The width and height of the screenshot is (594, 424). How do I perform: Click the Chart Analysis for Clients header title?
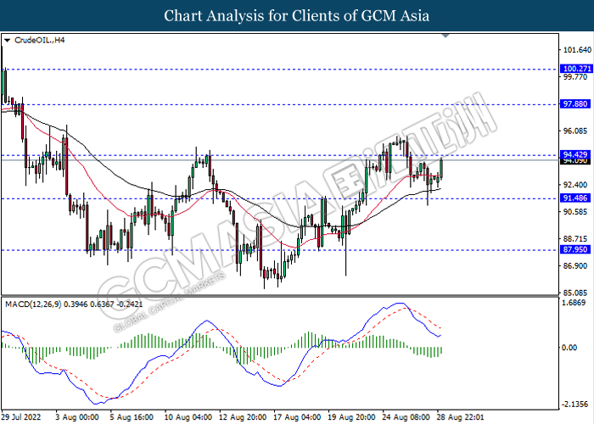coord(297,15)
